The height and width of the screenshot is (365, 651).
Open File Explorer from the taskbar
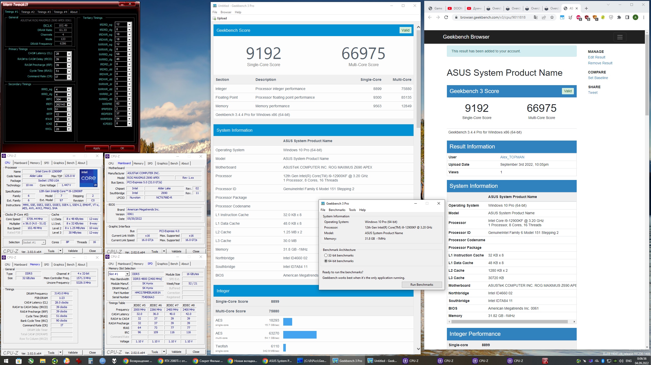(43, 361)
